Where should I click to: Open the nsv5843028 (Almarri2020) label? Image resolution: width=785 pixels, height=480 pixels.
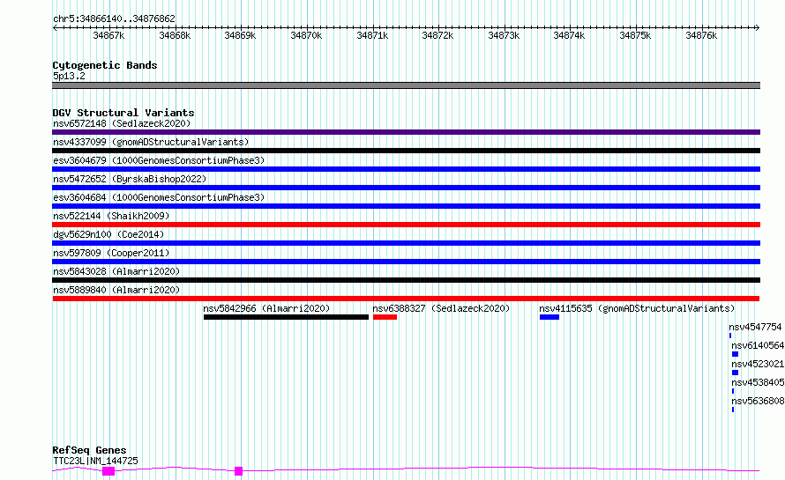pos(116,271)
